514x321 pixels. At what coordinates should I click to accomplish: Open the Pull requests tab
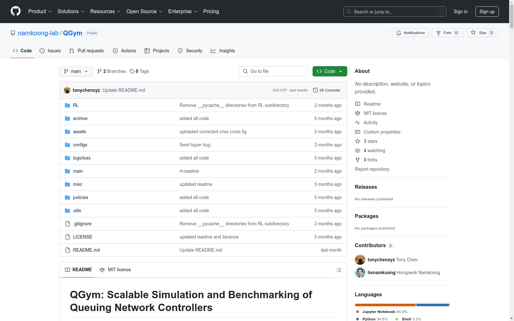86,51
